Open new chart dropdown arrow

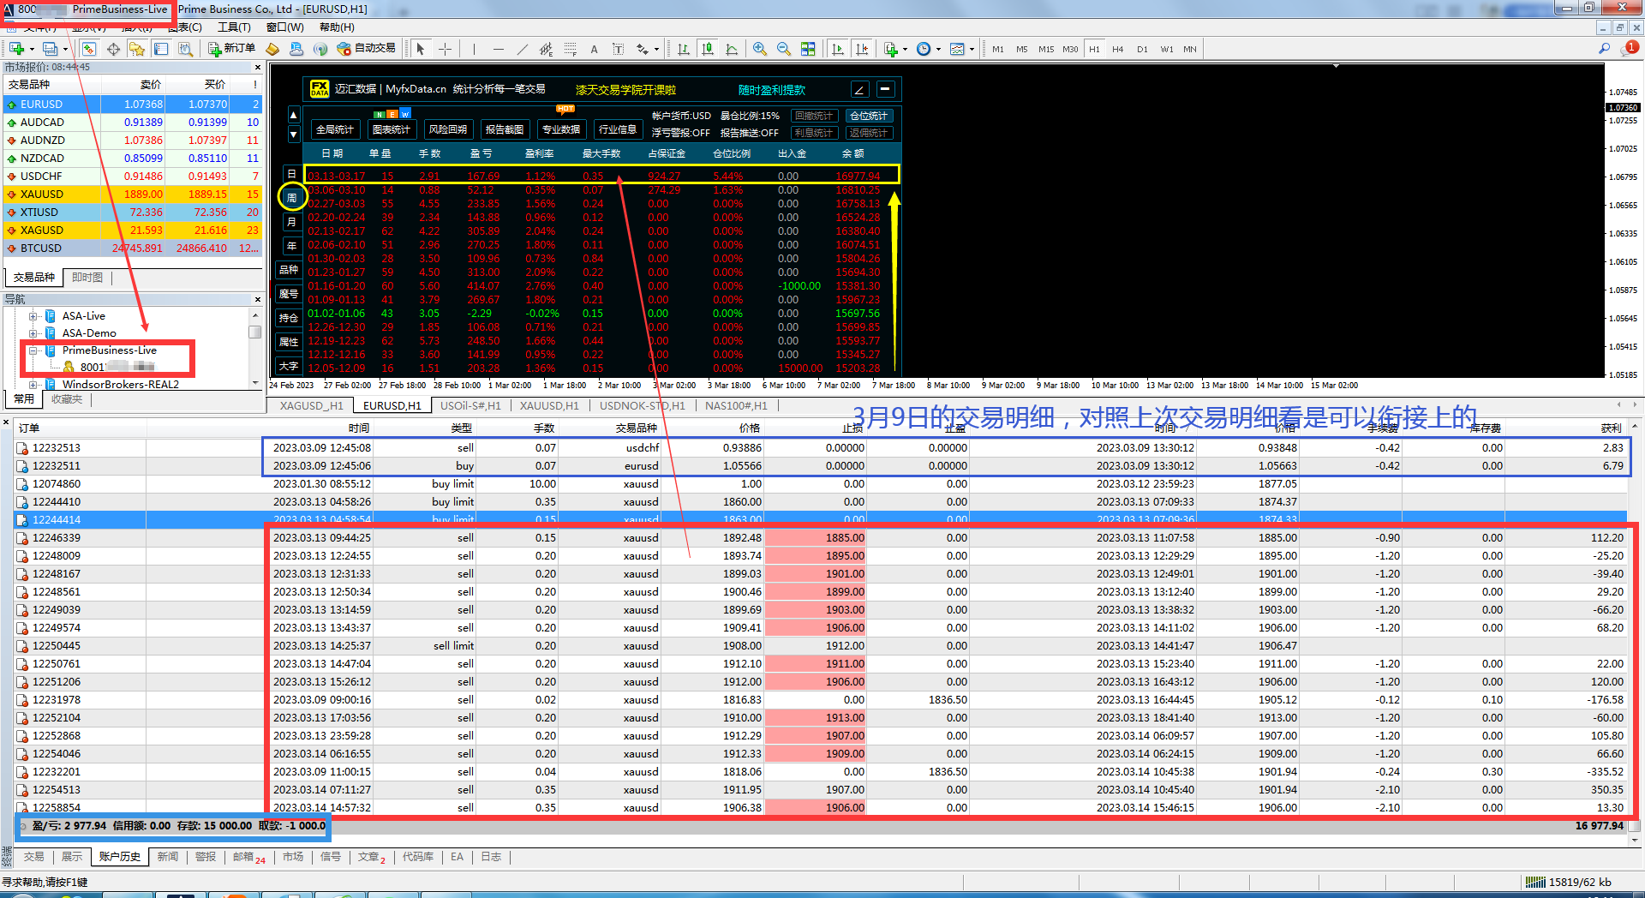[x=32, y=49]
